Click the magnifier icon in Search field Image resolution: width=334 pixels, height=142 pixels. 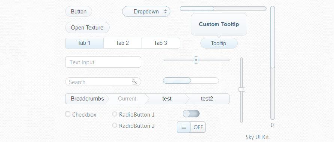point(134,81)
